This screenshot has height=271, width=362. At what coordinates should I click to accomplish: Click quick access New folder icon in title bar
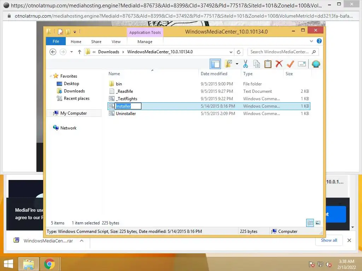[x=68, y=31]
